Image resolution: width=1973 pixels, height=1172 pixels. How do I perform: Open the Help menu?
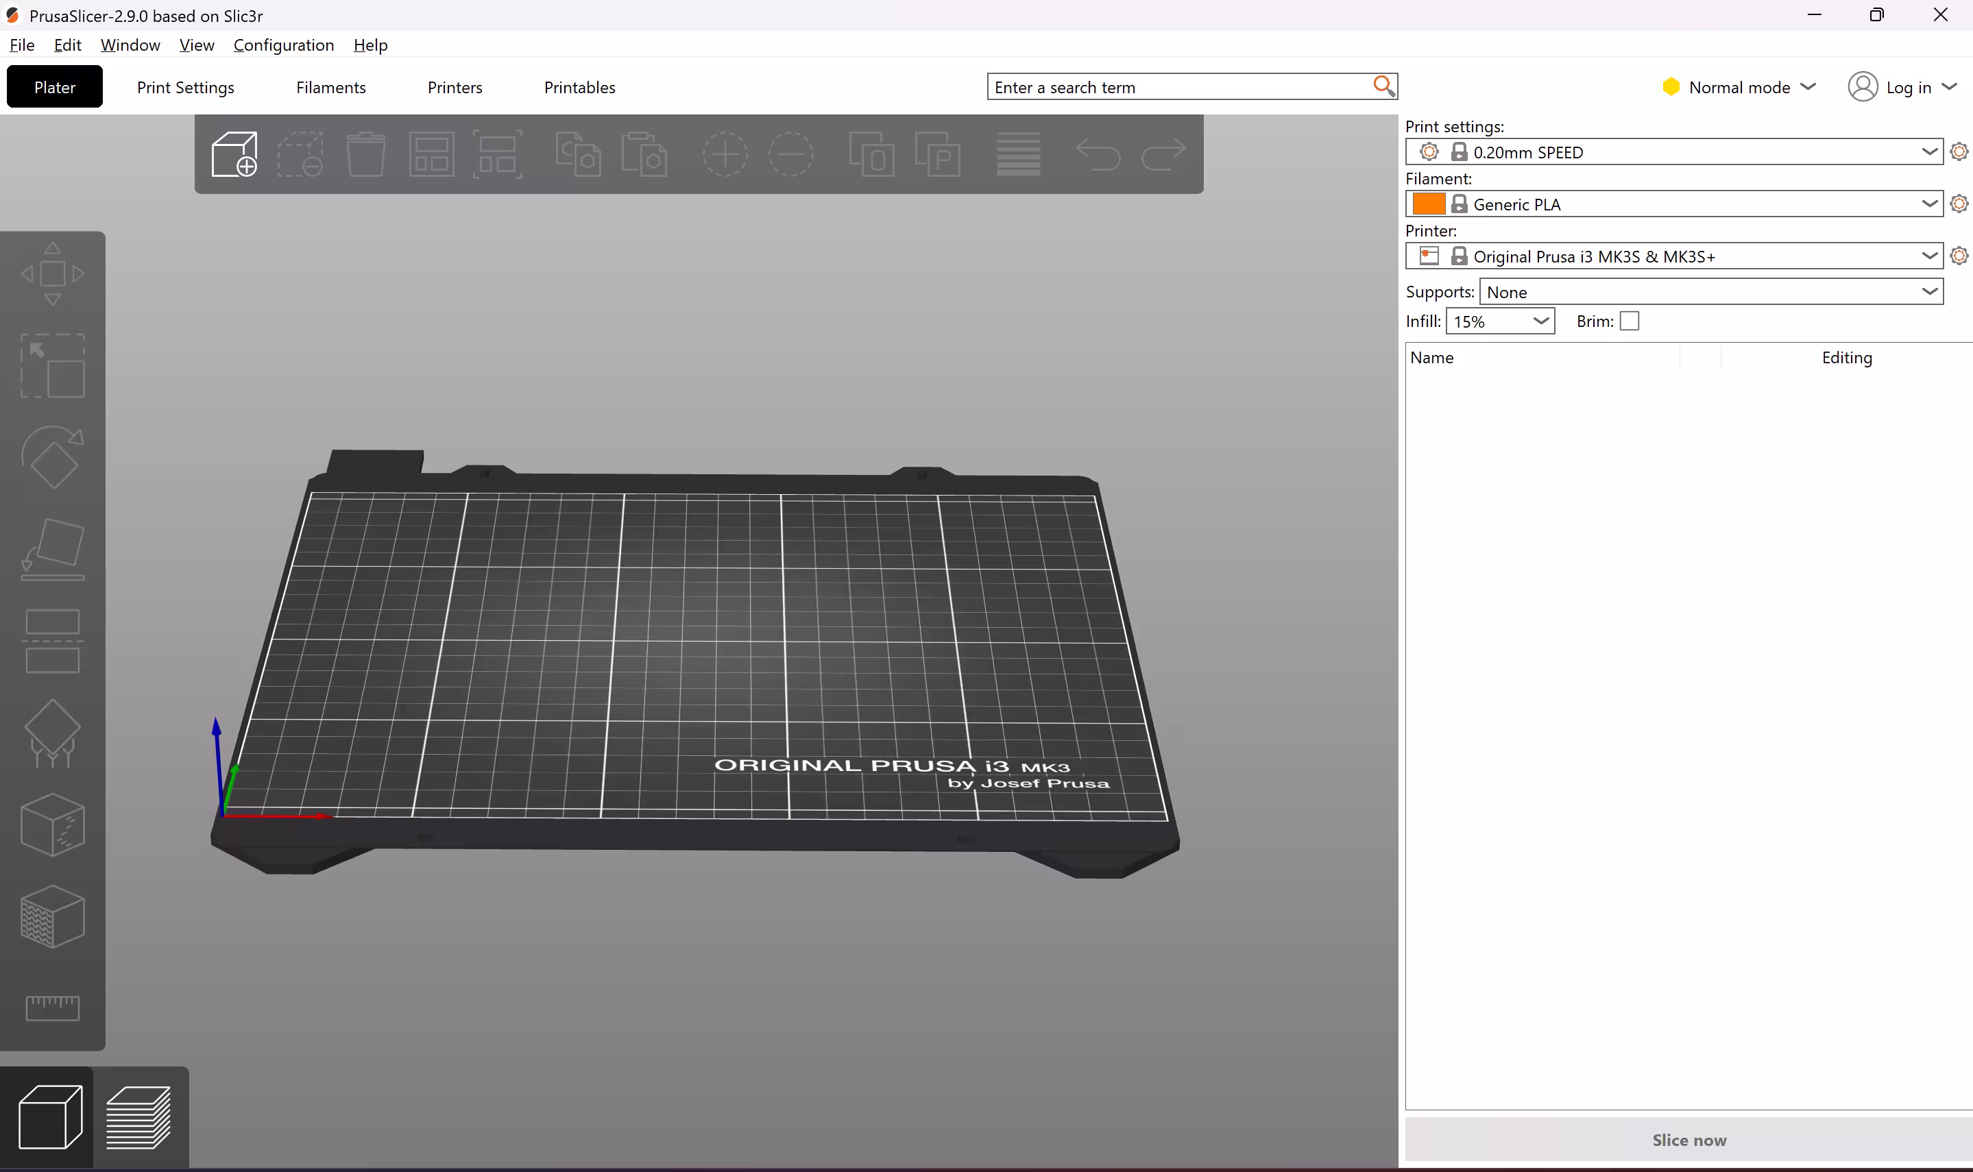(370, 45)
